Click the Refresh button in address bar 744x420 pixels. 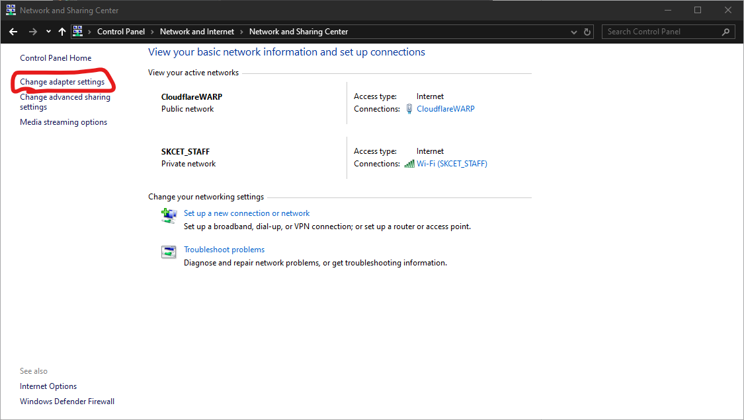(x=587, y=32)
